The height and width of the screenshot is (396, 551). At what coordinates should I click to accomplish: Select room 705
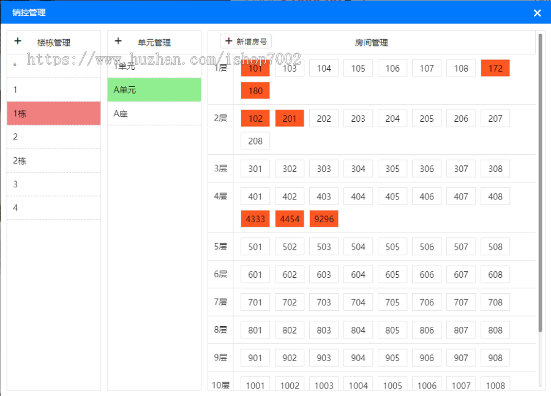point(392,302)
